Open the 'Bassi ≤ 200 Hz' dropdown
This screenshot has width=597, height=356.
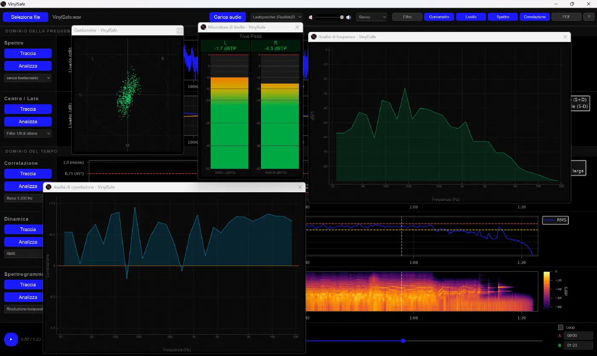pyautogui.click(x=23, y=198)
